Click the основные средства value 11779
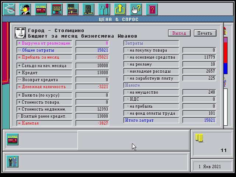 click(199, 58)
